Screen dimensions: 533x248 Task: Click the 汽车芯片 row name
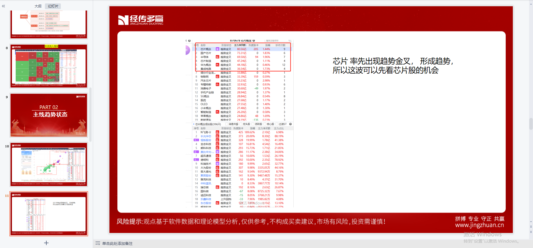(206, 81)
